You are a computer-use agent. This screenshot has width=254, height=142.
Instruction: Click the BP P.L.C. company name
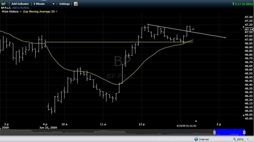[6, 8]
